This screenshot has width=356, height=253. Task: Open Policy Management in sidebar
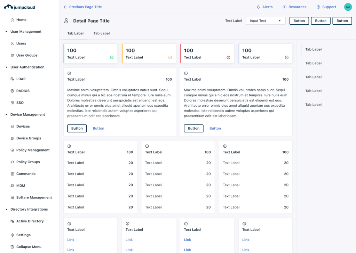[x=33, y=150]
